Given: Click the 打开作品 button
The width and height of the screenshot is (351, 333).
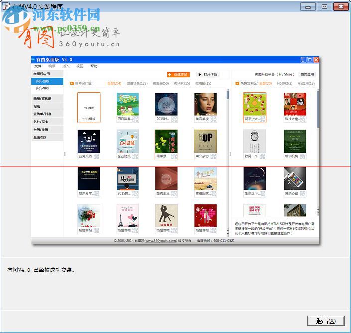Looking at the screenshot, I should point(208,74).
